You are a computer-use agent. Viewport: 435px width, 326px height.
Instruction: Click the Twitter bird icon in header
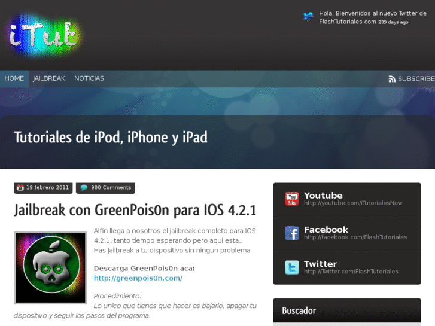[x=308, y=17]
